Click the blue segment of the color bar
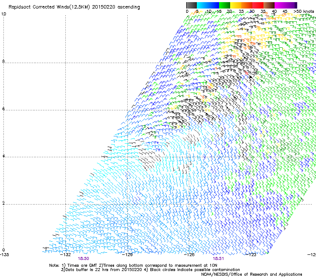Viewport: 316px width, 277px height. tap(214, 5)
